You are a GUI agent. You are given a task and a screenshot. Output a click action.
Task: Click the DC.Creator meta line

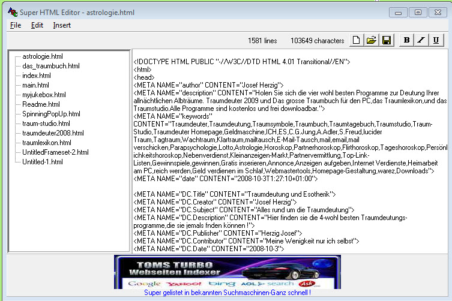[215, 202]
